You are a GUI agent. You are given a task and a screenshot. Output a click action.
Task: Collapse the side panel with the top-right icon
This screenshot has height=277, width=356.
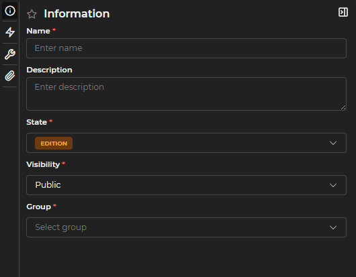tap(343, 12)
